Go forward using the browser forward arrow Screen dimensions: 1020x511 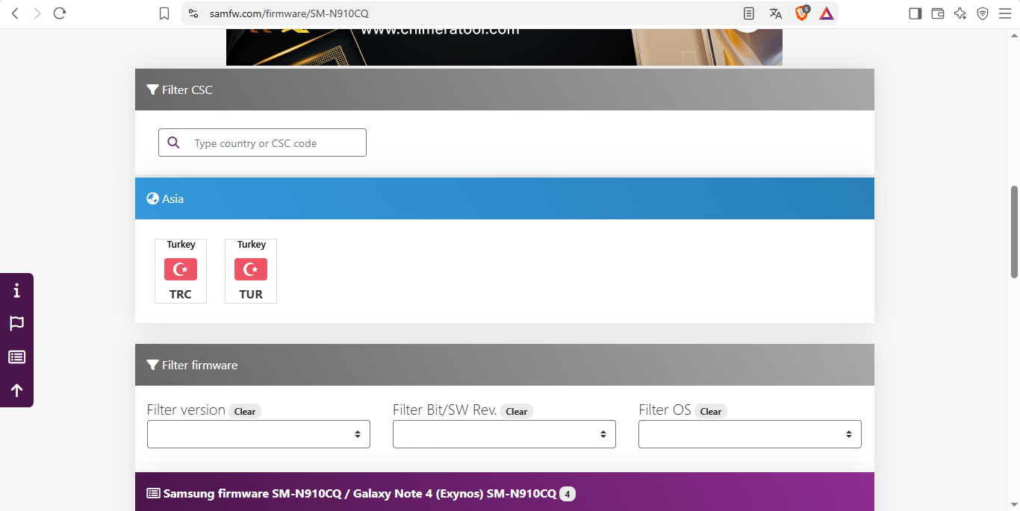(37, 13)
